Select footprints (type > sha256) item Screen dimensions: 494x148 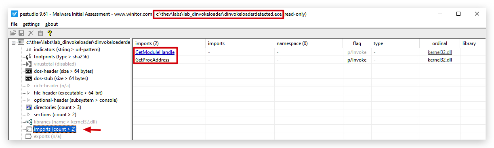click(x=61, y=57)
